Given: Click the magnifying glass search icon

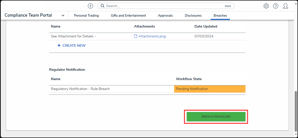Looking at the screenshot, I should pos(103,6).
